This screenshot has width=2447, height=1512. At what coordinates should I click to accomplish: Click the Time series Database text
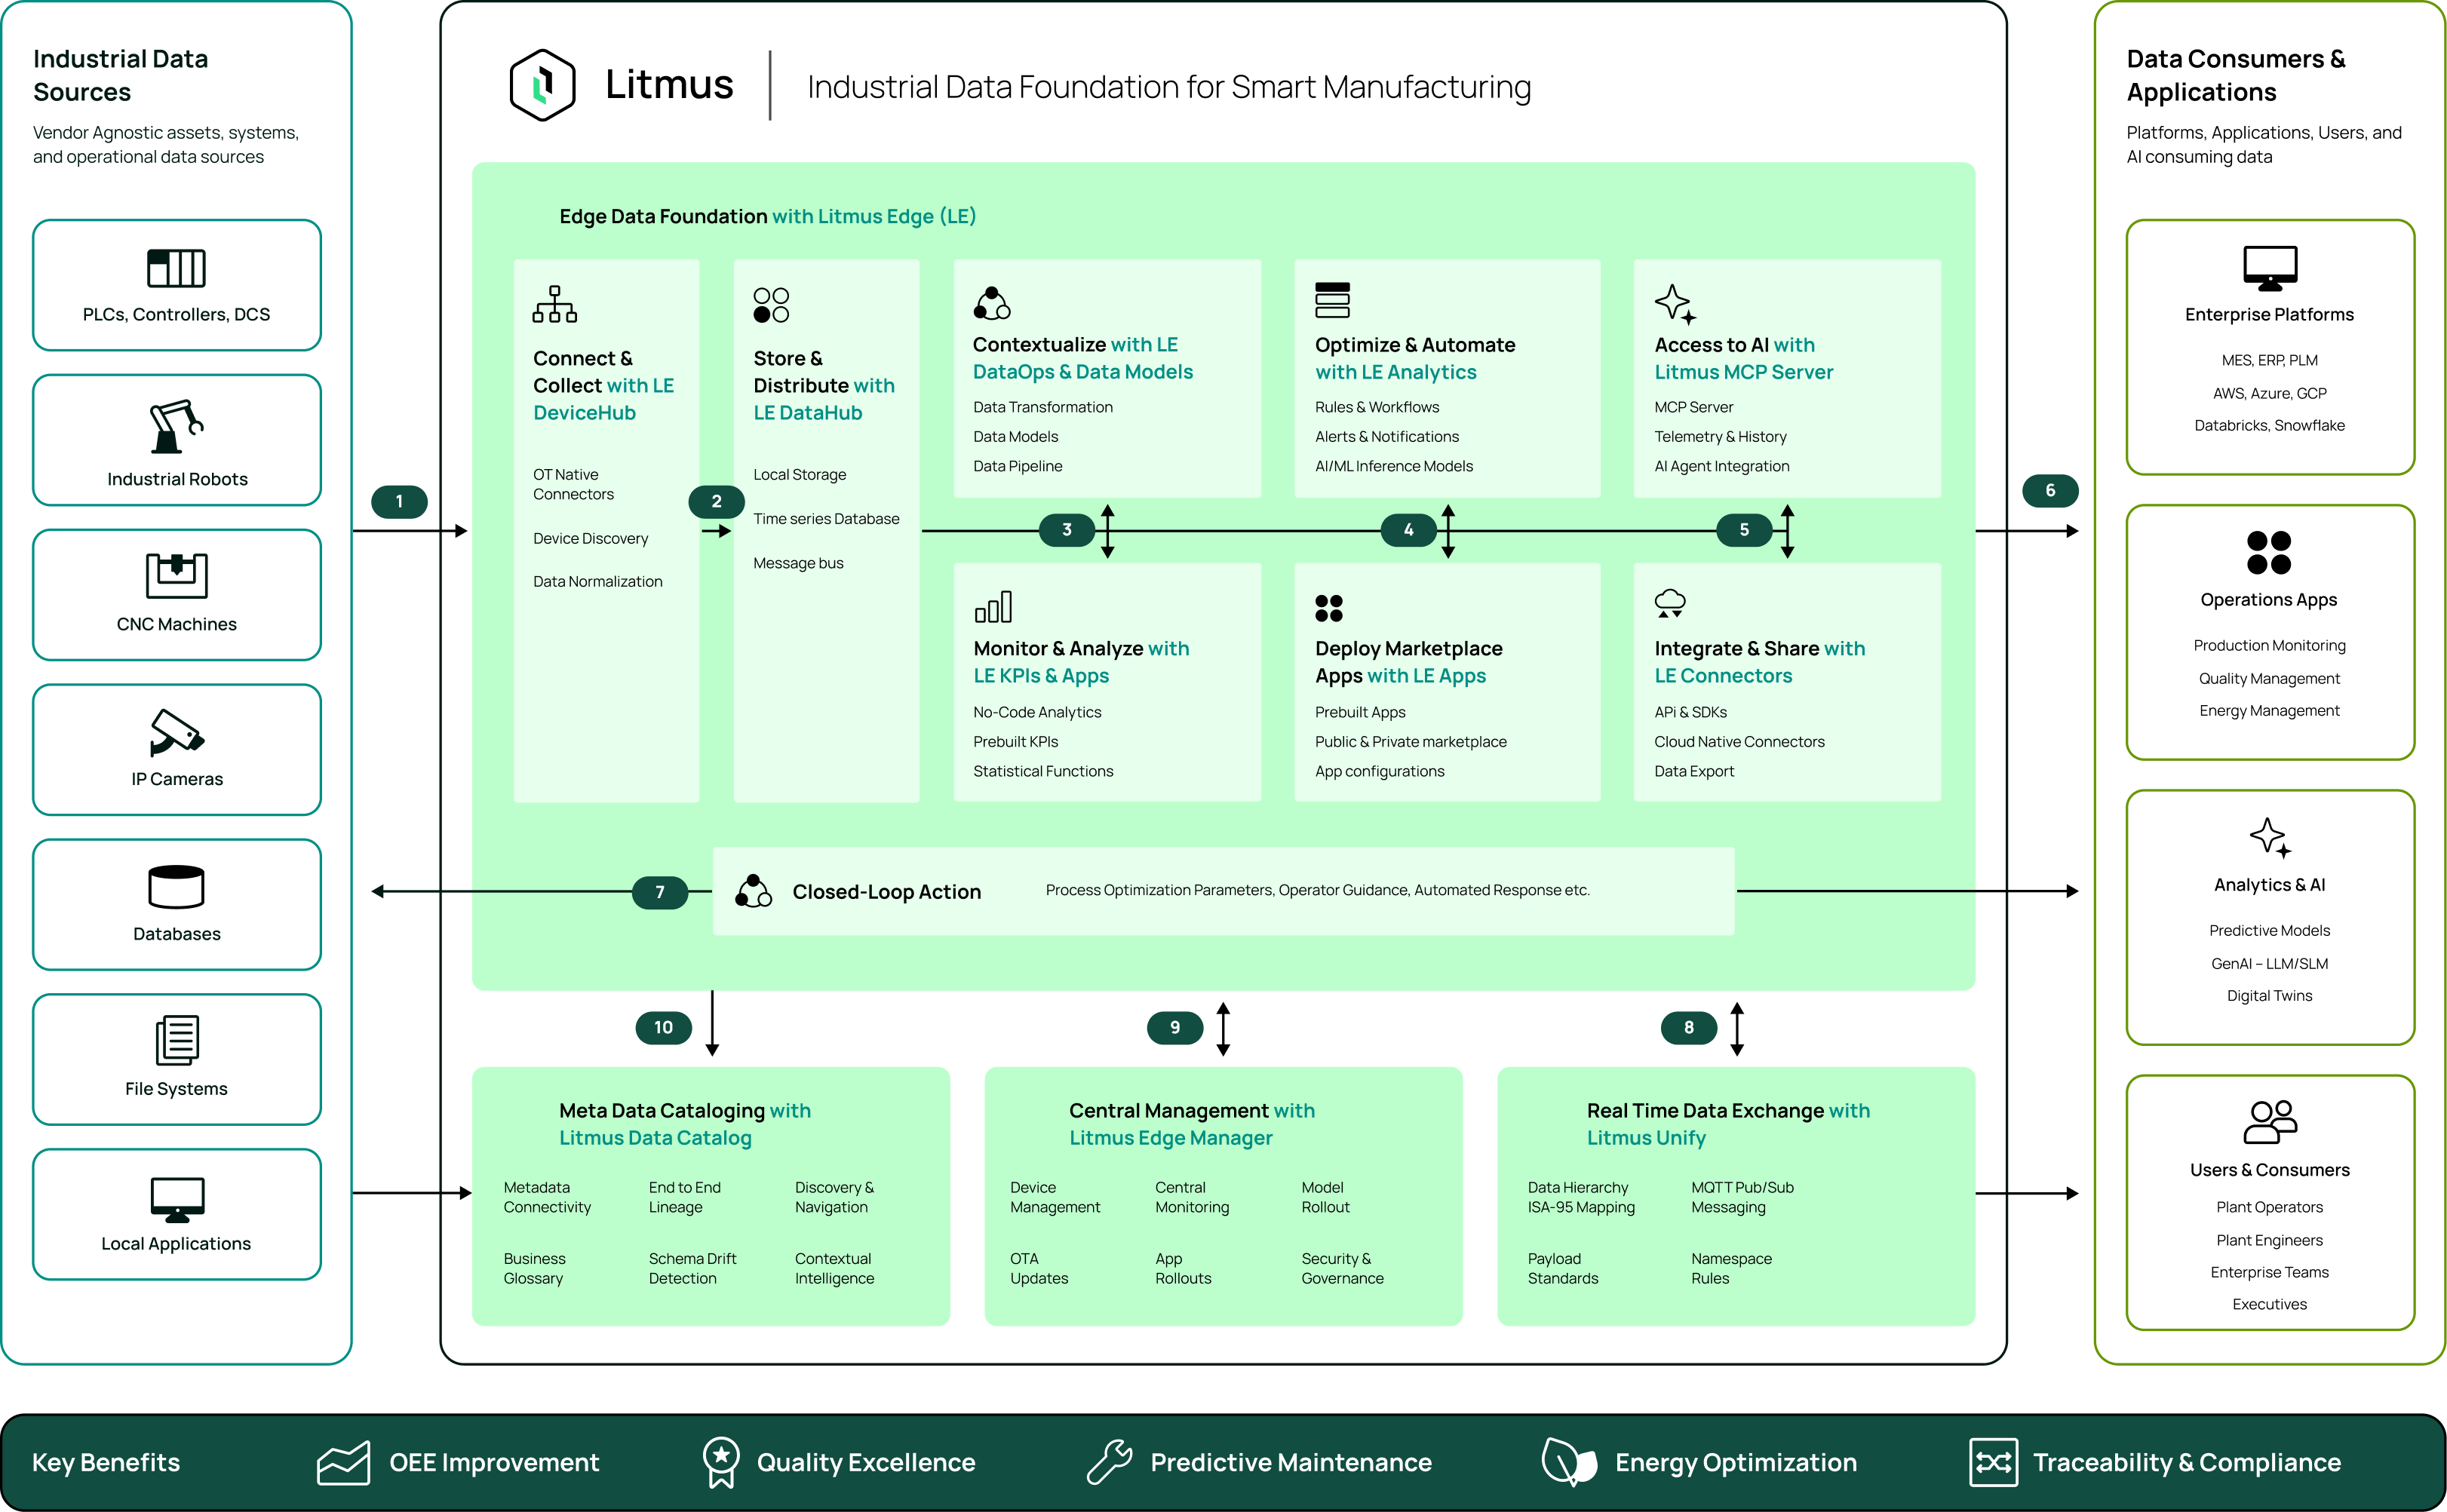pyautogui.click(x=826, y=519)
